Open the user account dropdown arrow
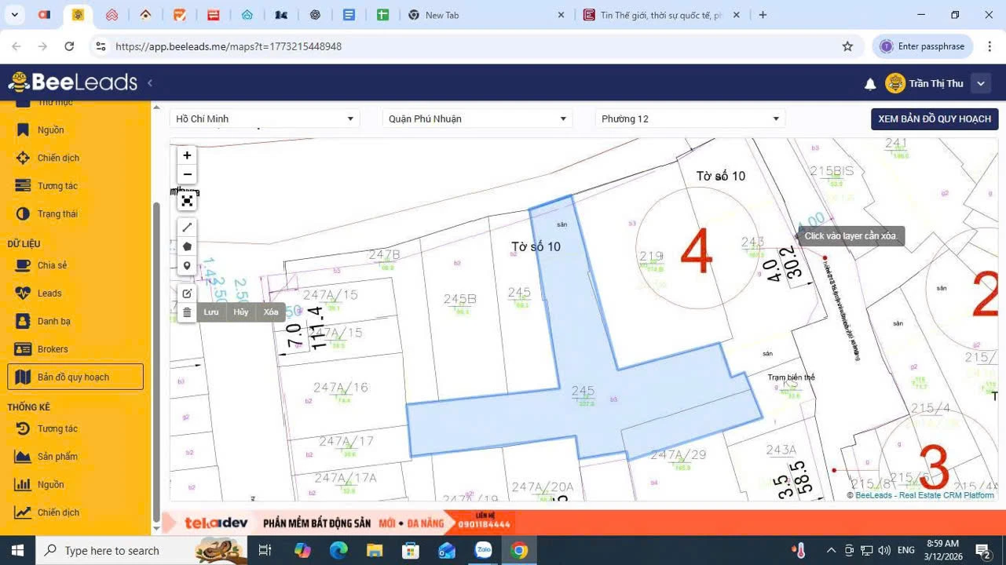Viewport: 1006px width, 565px height. [x=980, y=83]
